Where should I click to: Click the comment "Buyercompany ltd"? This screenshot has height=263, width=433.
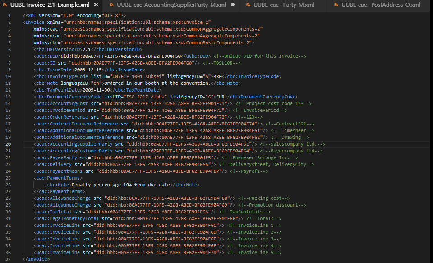tap(291, 151)
